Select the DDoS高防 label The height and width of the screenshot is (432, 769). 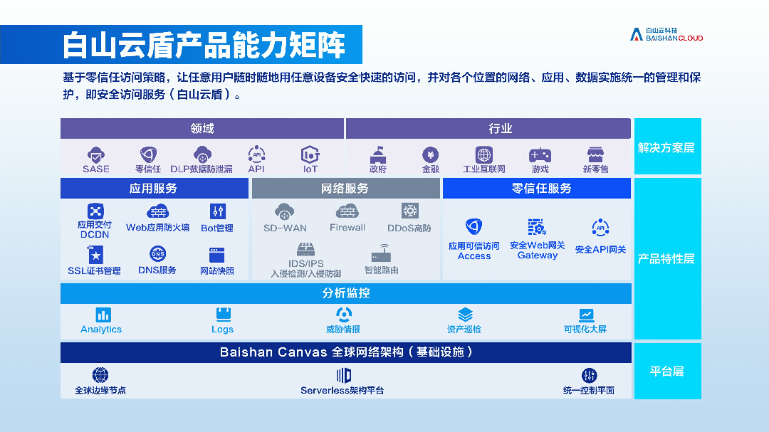coord(409,228)
